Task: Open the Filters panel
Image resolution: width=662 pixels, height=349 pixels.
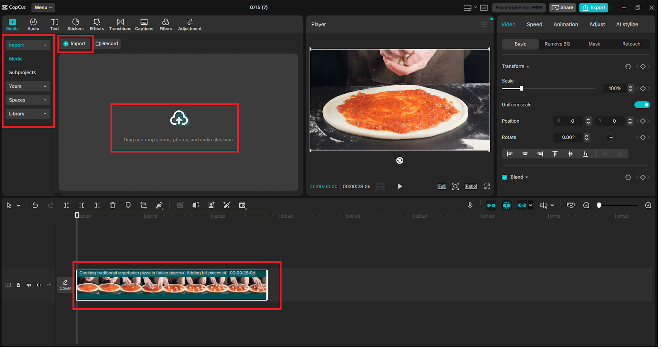Action: point(165,24)
